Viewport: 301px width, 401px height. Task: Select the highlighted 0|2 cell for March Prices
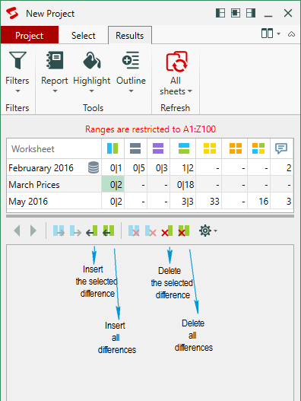113,184
